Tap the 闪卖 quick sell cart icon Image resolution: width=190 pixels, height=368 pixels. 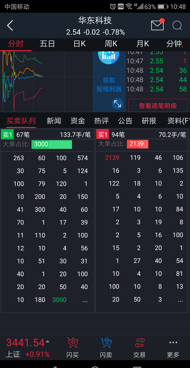click(106, 343)
